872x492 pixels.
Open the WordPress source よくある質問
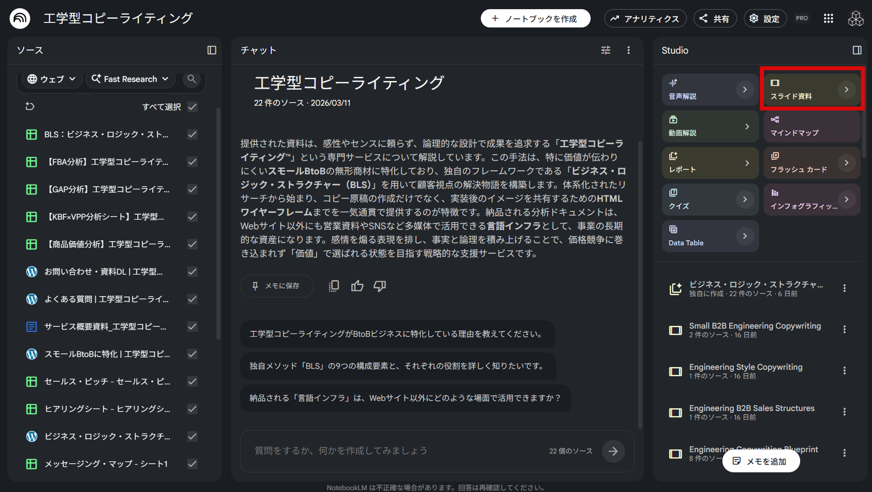pyautogui.click(x=107, y=299)
